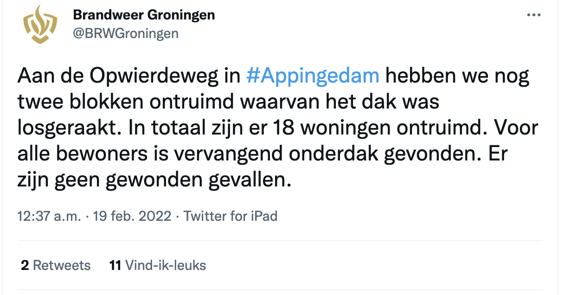Open the Twitter for iPad source link
Screen dimensions: 565x295
click(231, 216)
